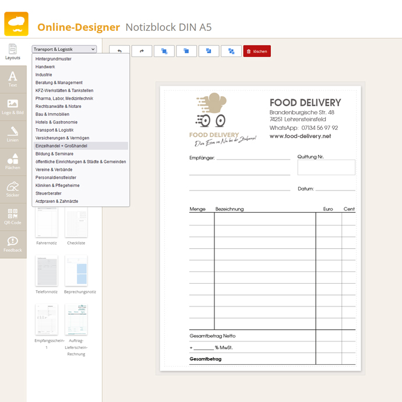Choose Einzelhandel + Großhandel from the list
Viewport: 402px width, 402px height.
coord(61,146)
